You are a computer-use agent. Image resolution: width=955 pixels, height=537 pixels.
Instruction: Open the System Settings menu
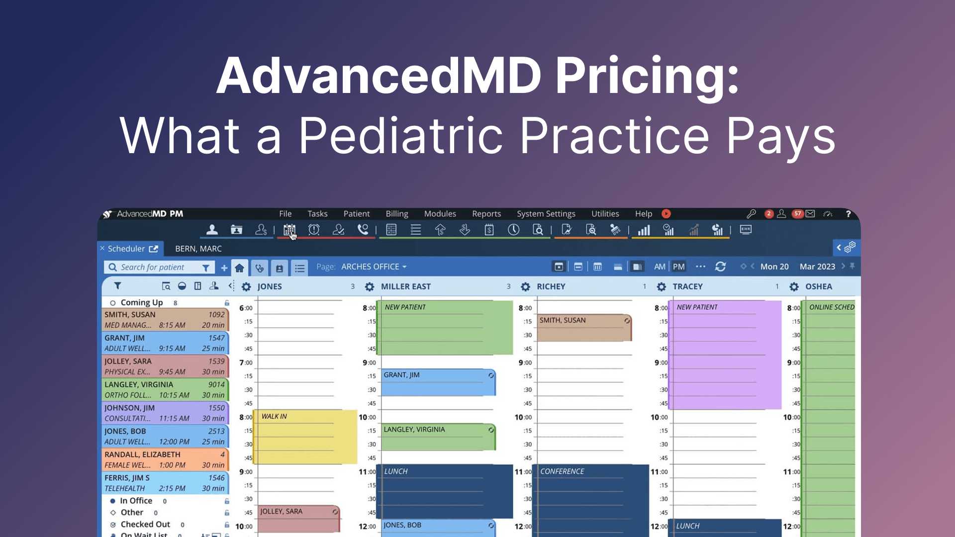546,214
